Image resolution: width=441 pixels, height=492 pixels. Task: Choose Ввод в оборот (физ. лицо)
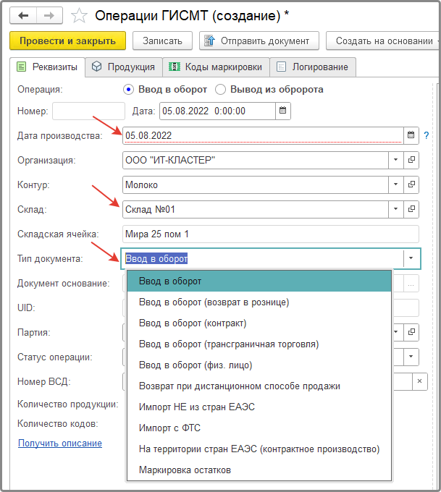(x=259, y=365)
